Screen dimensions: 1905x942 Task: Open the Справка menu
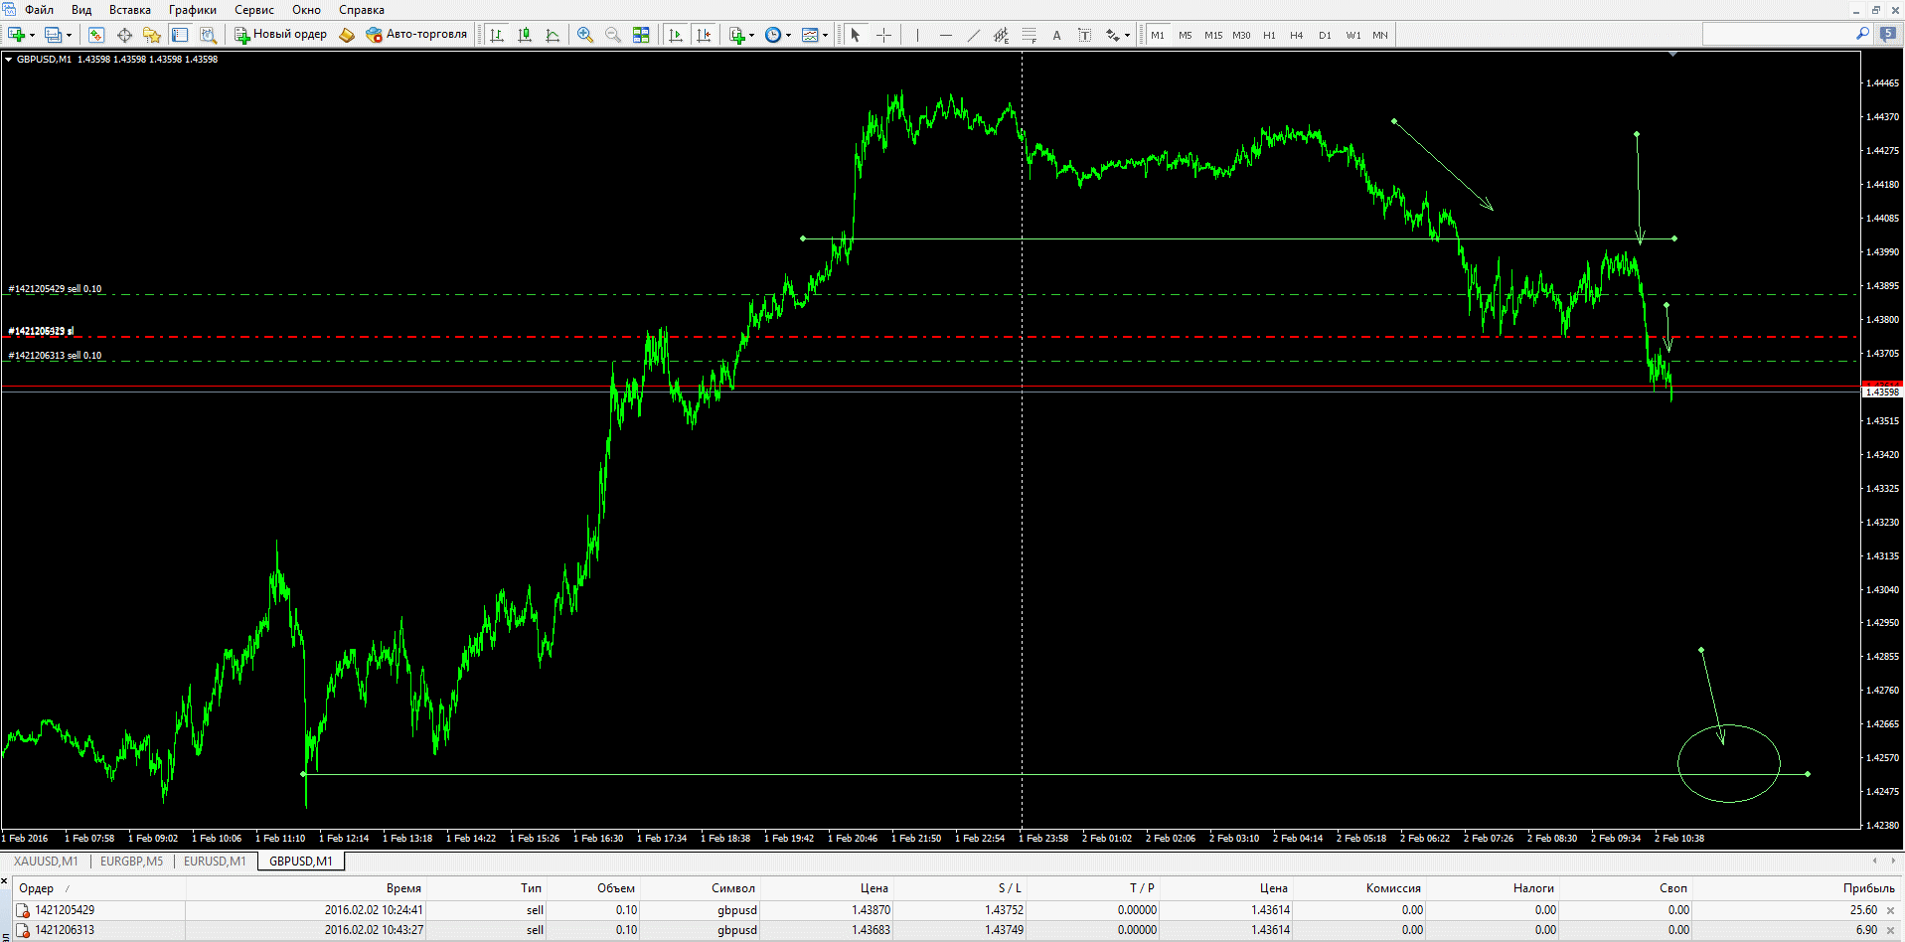coord(362,10)
